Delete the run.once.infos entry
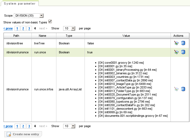 [183, 89]
